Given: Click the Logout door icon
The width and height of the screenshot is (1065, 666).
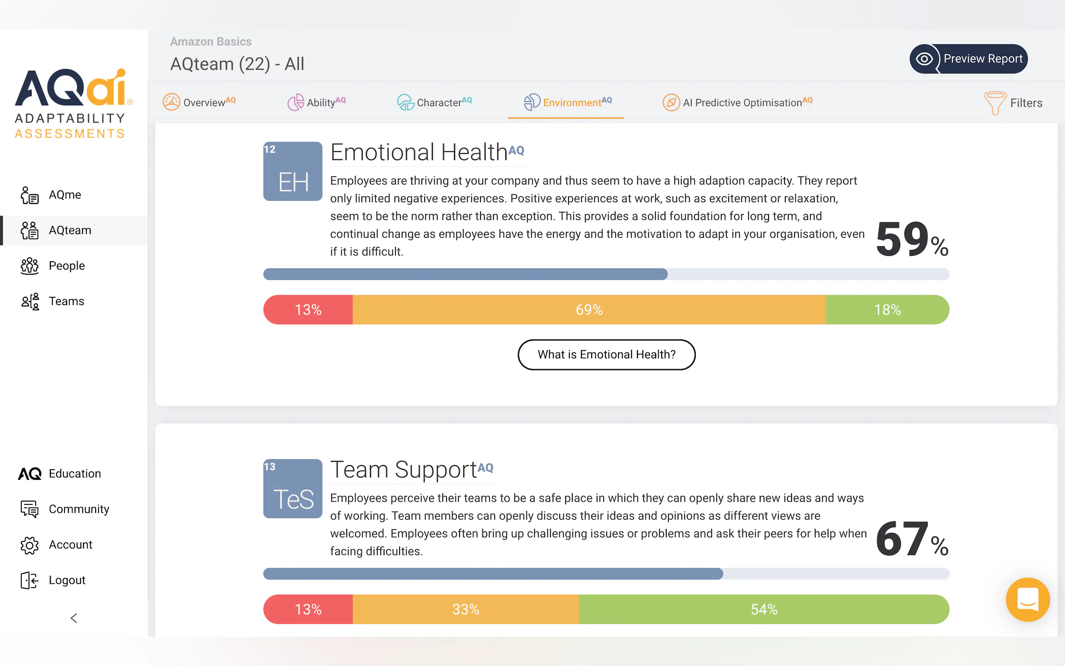Looking at the screenshot, I should click(x=29, y=580).
